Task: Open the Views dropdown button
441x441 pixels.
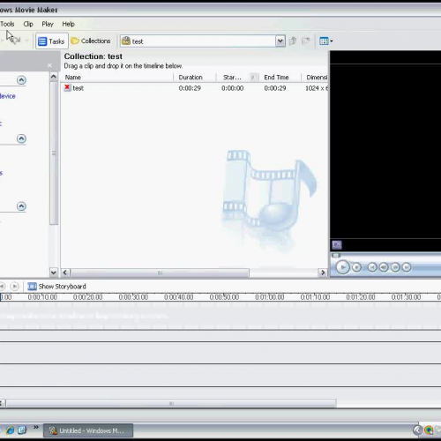Action: pyautogui.click(x=326, y=41)
